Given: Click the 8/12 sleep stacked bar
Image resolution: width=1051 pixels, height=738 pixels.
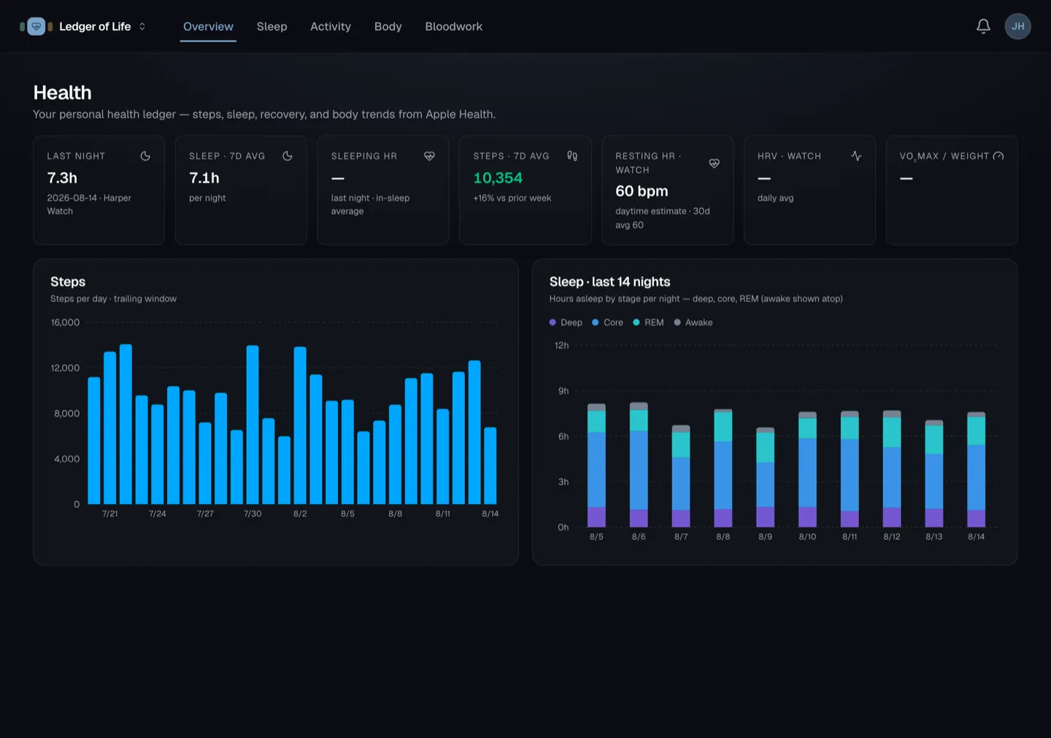Looking at the screenshot, I should tap(892, 469).
